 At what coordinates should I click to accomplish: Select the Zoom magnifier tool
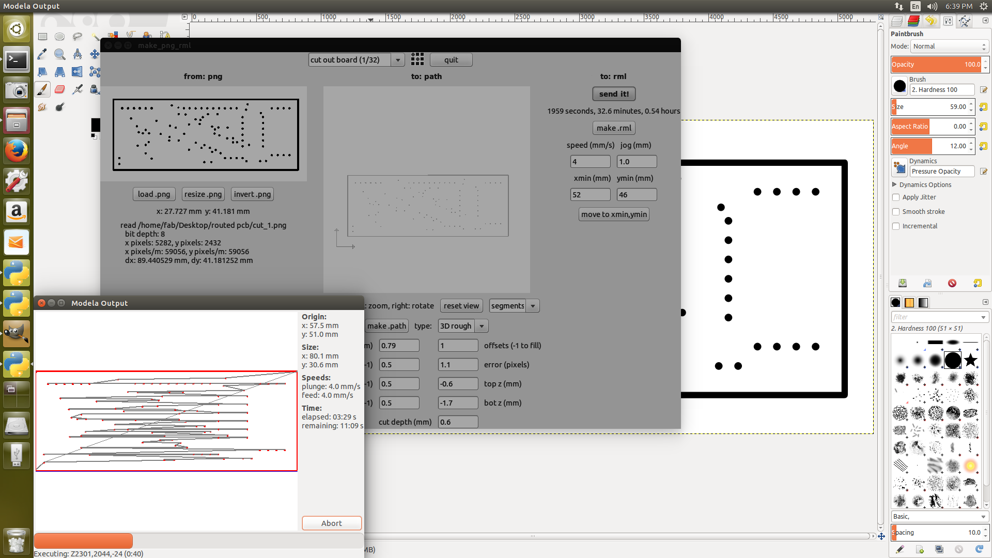(x=60, y=54)
